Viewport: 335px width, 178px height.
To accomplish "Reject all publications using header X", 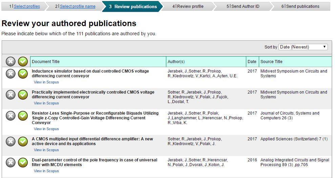I will (11, 61).
